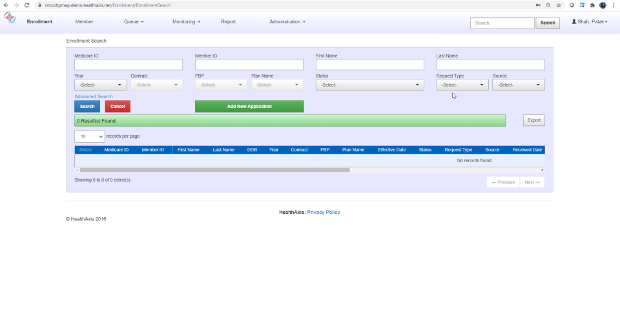The image size is (620, 325).
Task: Sort by DOB column header
Action: (252, 150)
